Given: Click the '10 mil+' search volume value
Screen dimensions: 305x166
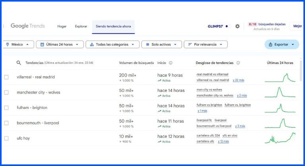Looking at the screenshot, I should click(x=126, y=136).
